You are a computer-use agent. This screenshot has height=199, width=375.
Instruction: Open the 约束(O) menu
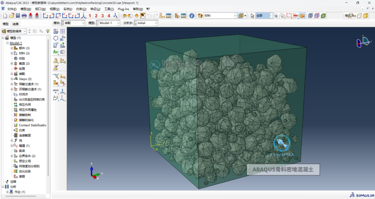tap(81, 9)
